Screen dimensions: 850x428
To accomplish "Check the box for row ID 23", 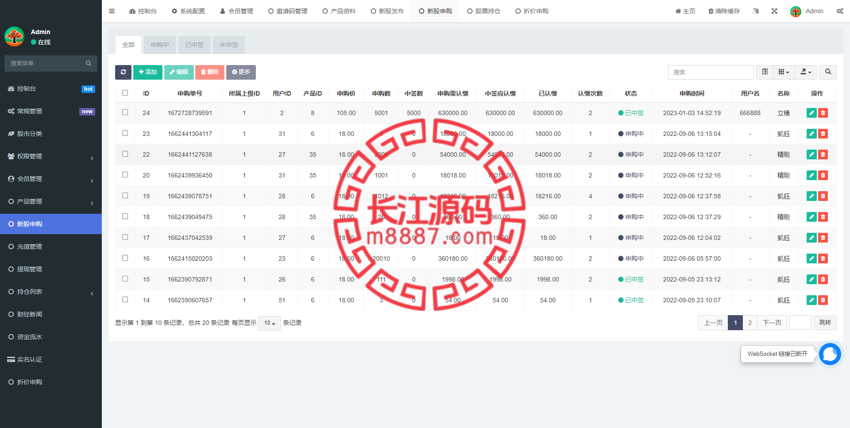I will (125, 133).
